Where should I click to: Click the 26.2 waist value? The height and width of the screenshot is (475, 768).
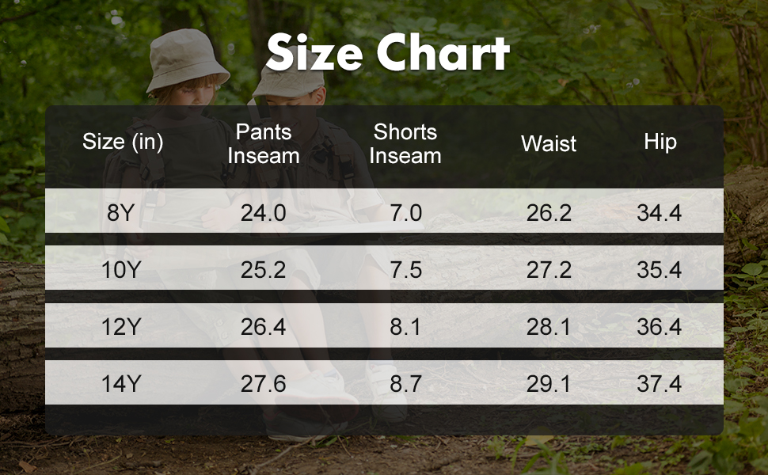(549, 212)
